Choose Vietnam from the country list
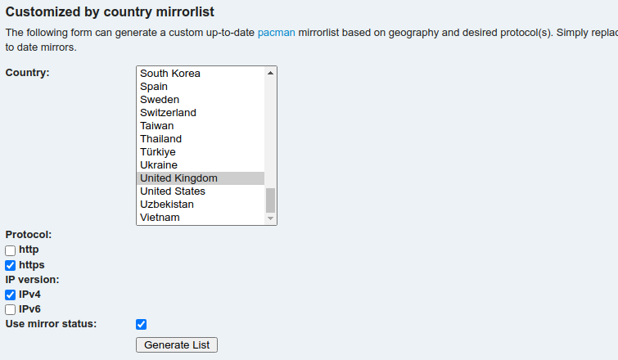618x360 pixels. click(160, 218)
